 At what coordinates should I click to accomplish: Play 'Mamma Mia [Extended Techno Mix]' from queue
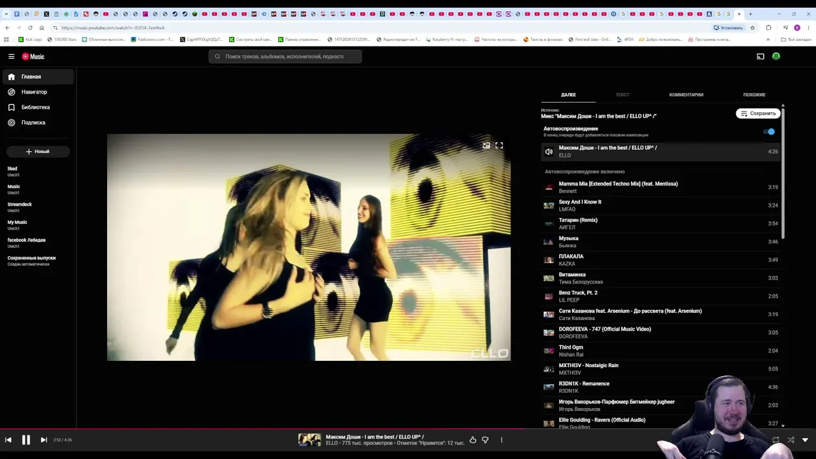pos(660,187)
